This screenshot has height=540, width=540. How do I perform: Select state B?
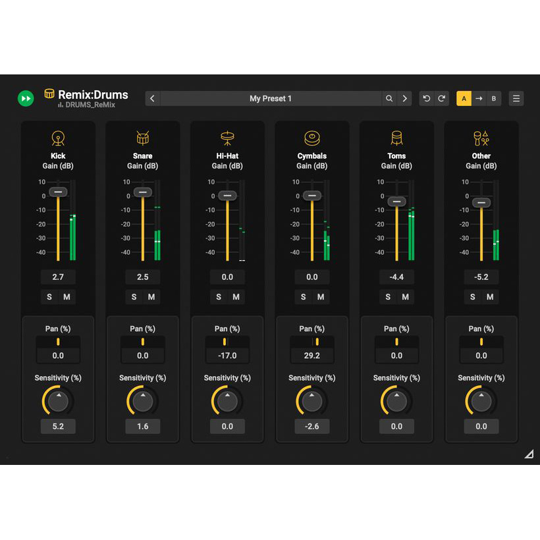tap(494, 99)
